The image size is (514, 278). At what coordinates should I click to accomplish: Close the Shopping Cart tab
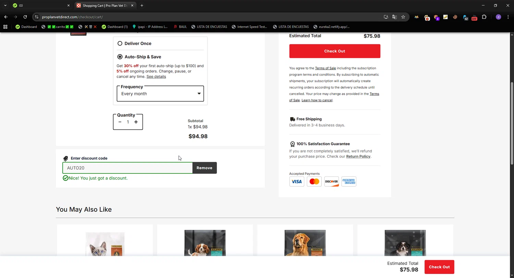pyautogui.click(x=132, y=5)
